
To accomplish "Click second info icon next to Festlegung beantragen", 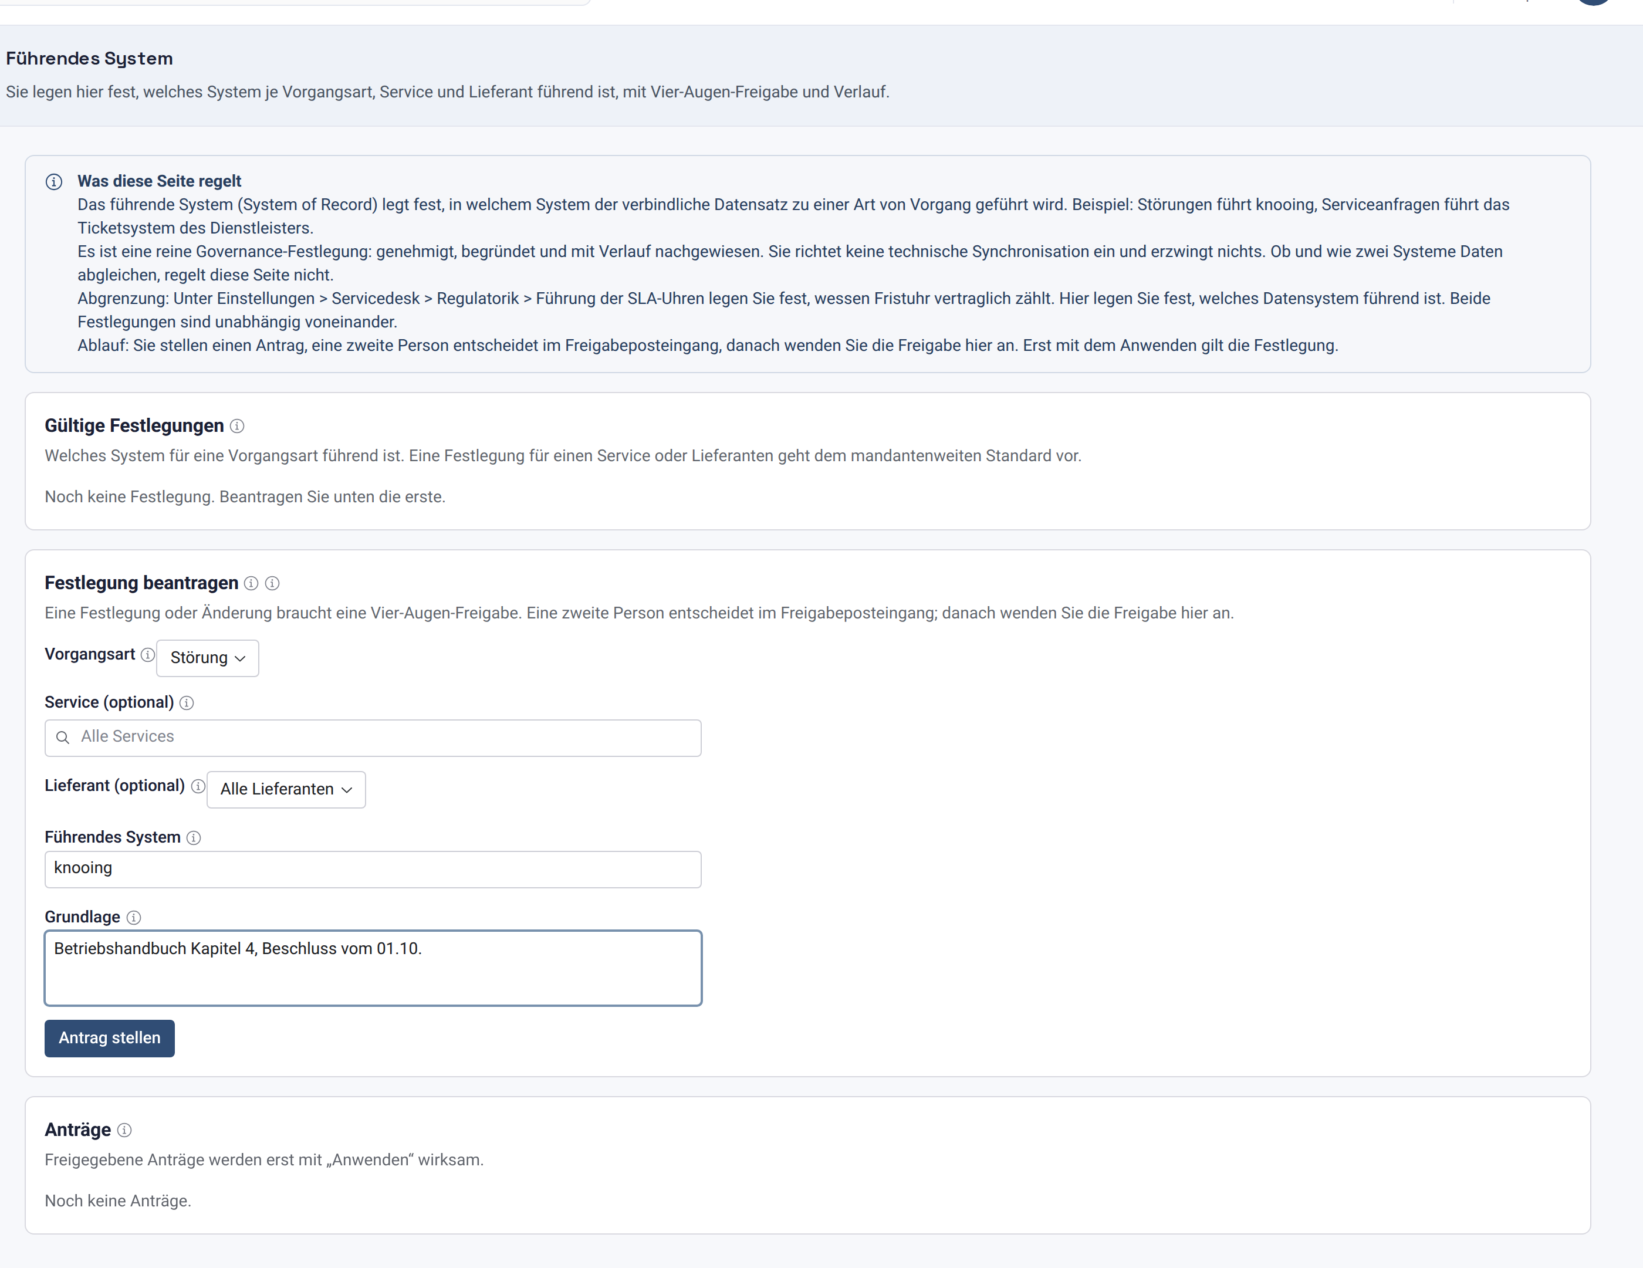I will click(x=272, y=584).
